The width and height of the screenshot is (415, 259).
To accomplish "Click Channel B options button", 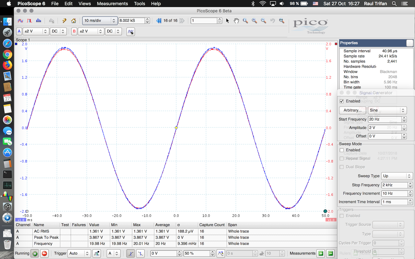I will click(x=74, y=31).
